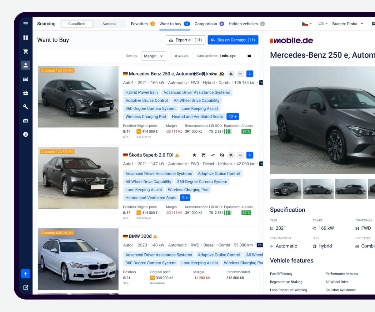Open the dollar coin icon in sidebar
This screenshot has width=375, height=312.
pyautogui.click(x=26, y=134)
